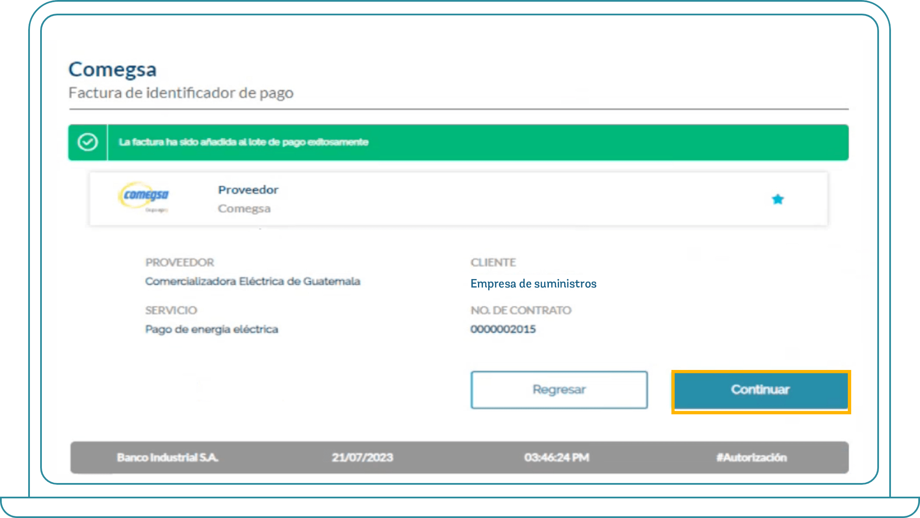Click the blue favorite star icon
The width and height of the screenshot is (920, 518).
tap(777, 199)
